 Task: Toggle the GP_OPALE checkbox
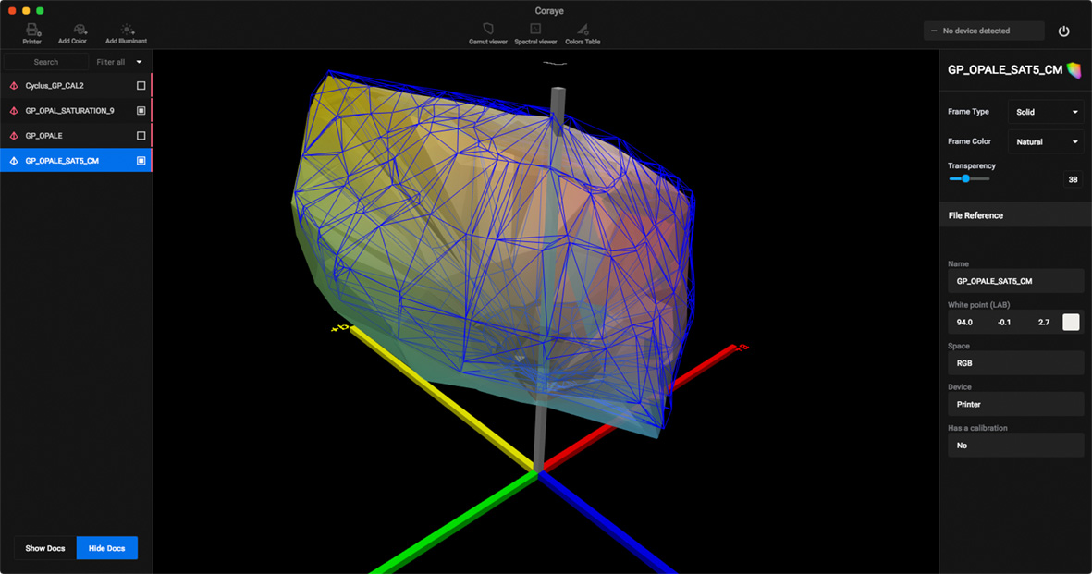point(141,136)
